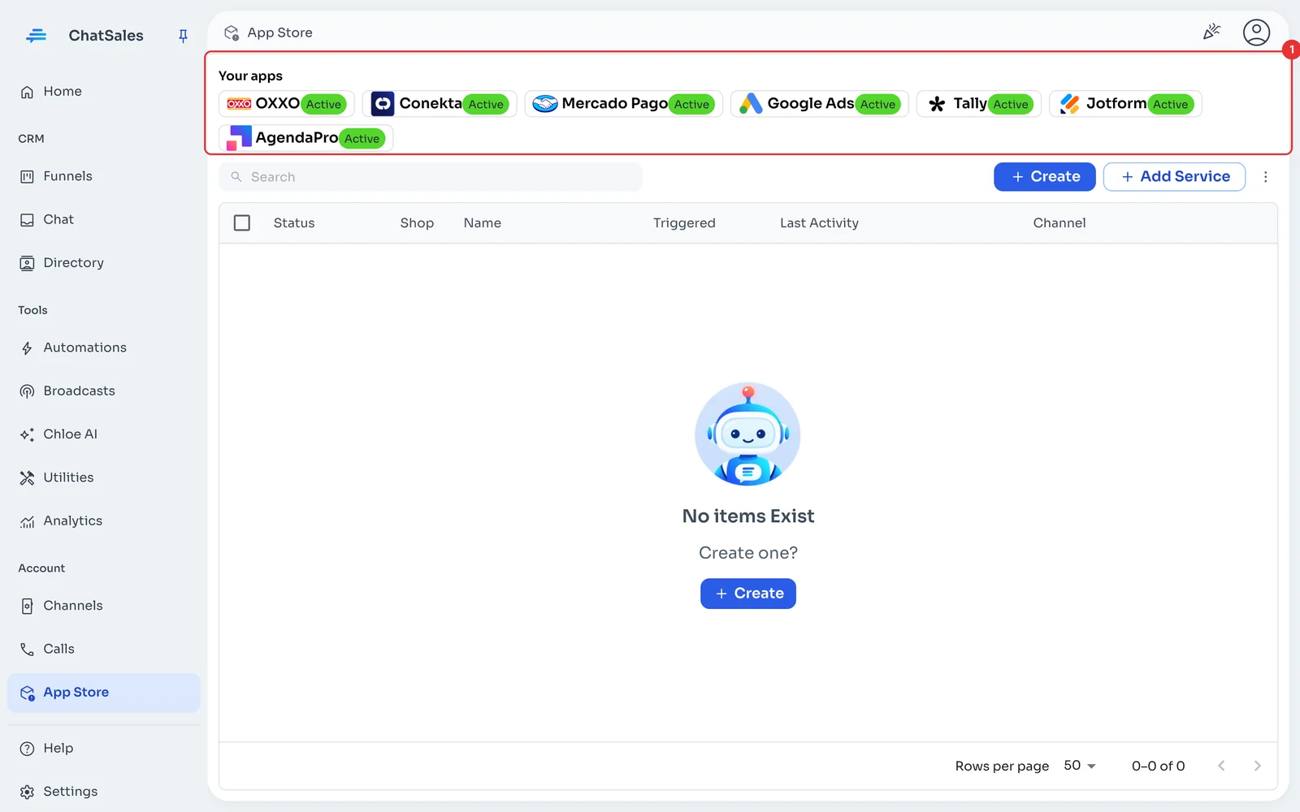Click the Help question mark icon

[27, 749]
